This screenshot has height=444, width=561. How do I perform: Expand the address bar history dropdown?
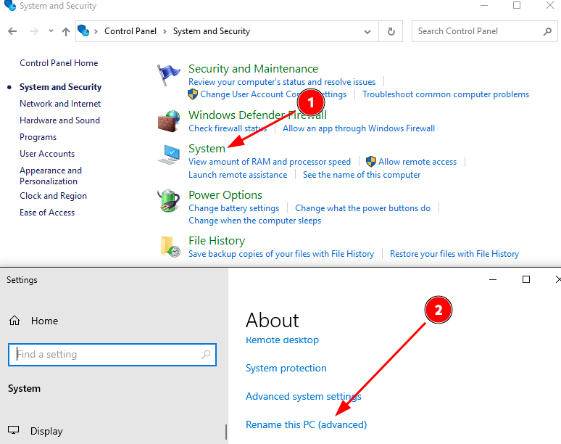tap(367, 31)
